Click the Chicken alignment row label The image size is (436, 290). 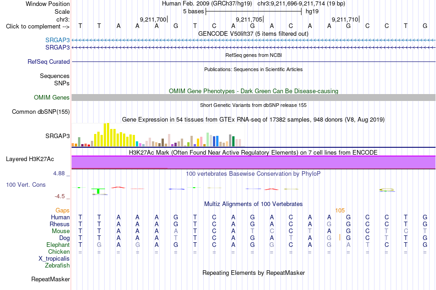tap(59, 251)
